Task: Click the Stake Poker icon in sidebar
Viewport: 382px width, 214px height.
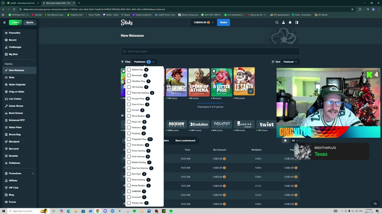Action: (6, 127)
